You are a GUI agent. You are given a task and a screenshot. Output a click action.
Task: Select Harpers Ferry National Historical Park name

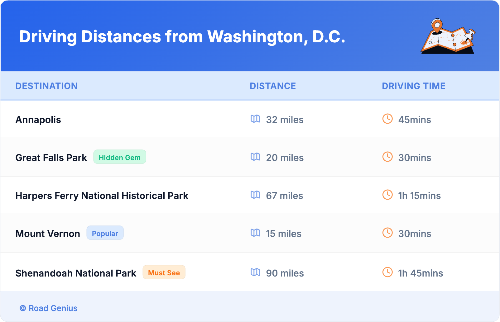pyautogui.click(x=102, y=196)
